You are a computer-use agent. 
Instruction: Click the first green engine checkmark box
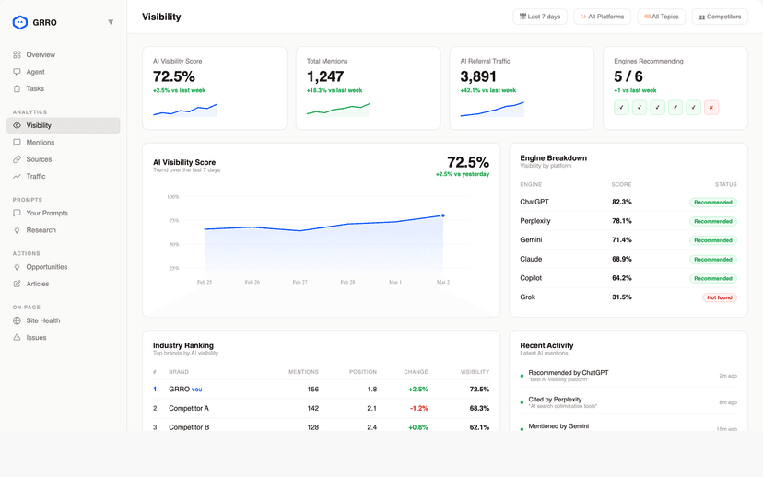622,108
